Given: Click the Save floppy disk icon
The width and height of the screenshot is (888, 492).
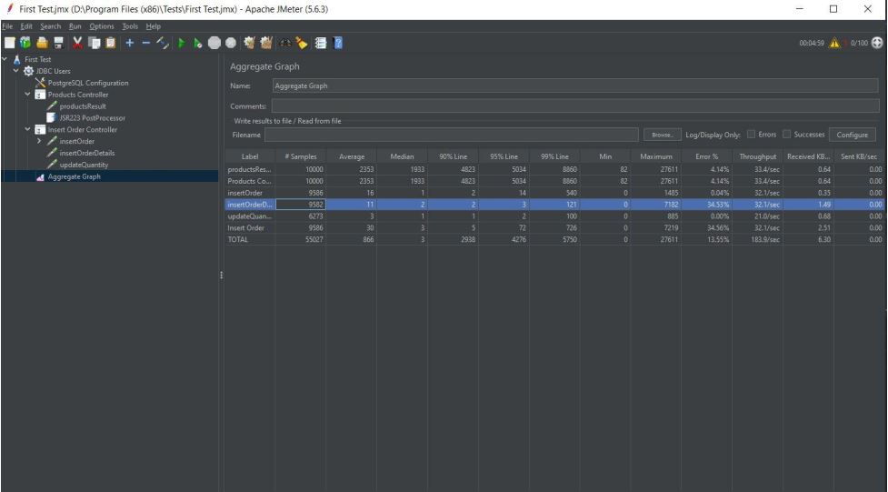Looking at the screenshot, I should point(56,43).
